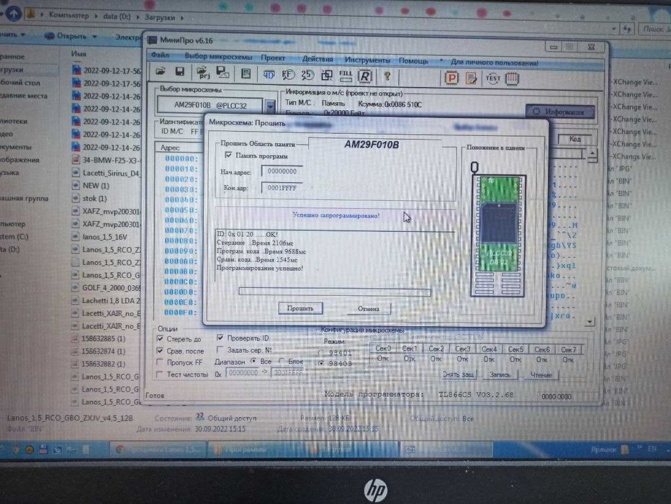Click the programming progress bar in dialog

click(335, 292)
